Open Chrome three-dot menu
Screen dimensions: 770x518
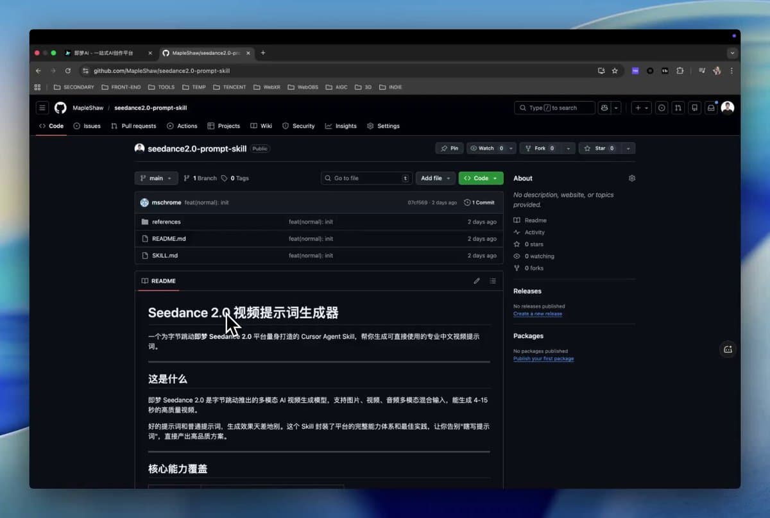pos(732,71)
